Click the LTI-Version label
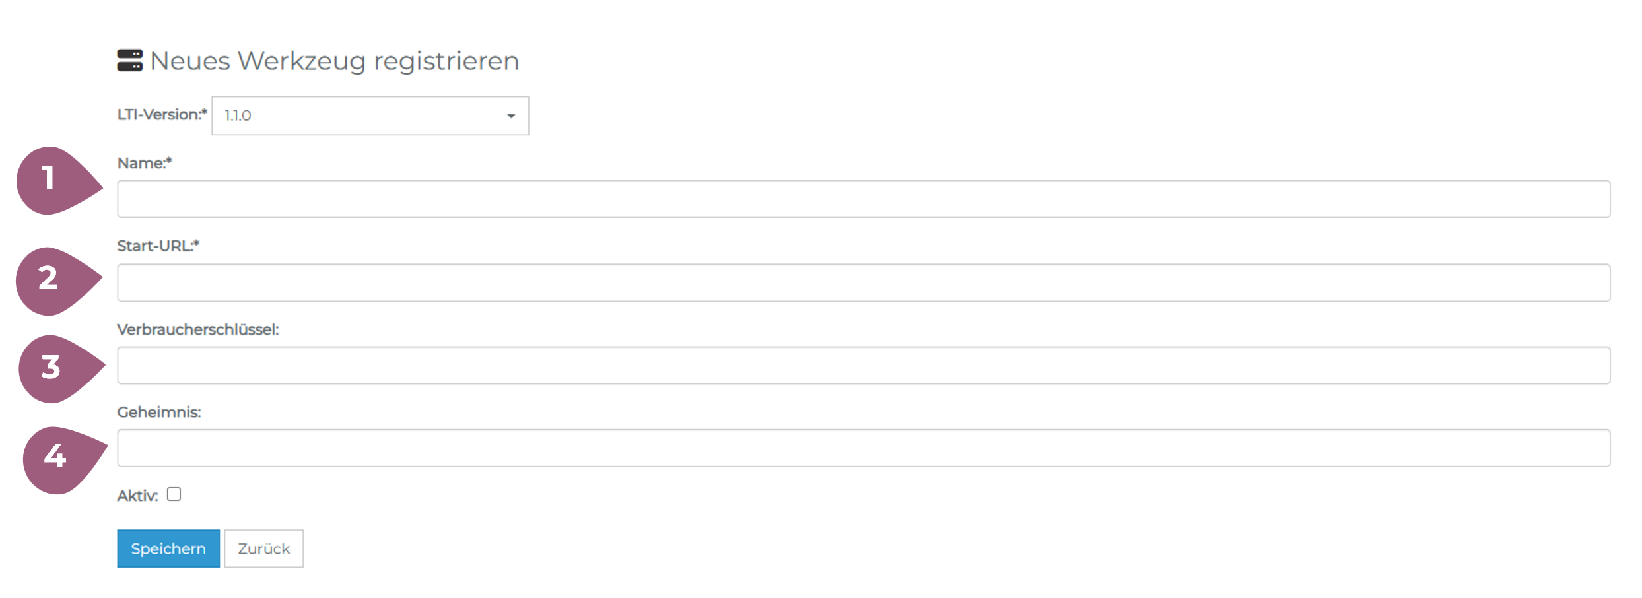Viewport: 1642px width, 598px height. pos(162,115)
